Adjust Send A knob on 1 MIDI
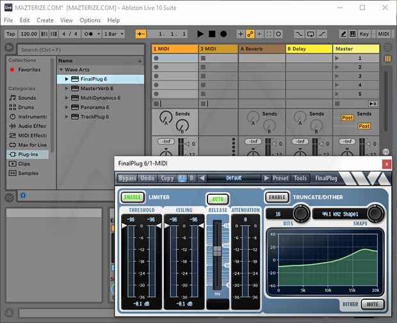397x323 pixels. click(166, 117)
